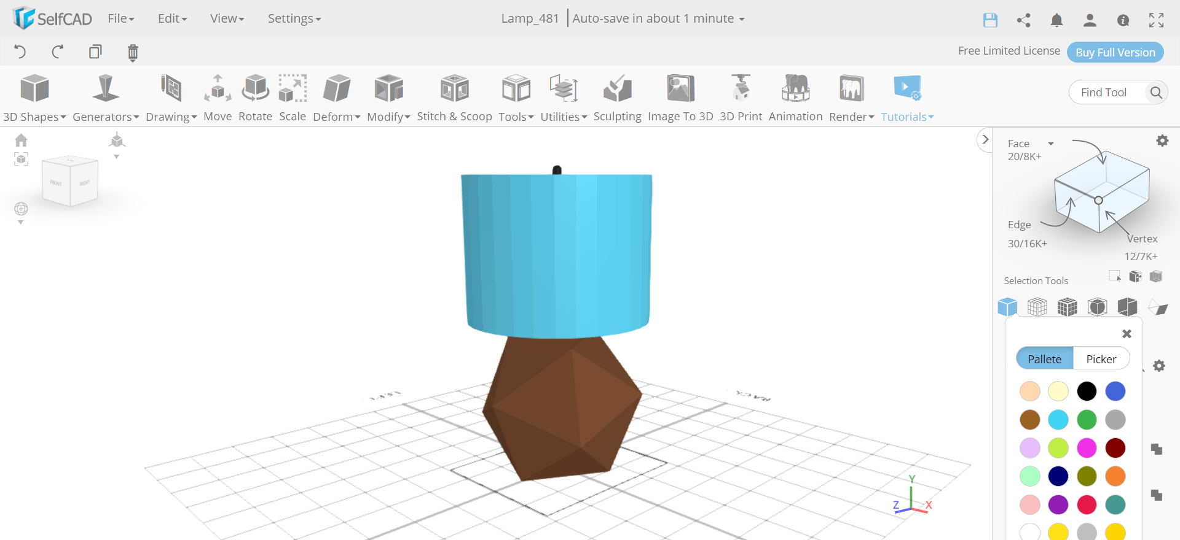Reset view with the home icon

tap(21, 141)
